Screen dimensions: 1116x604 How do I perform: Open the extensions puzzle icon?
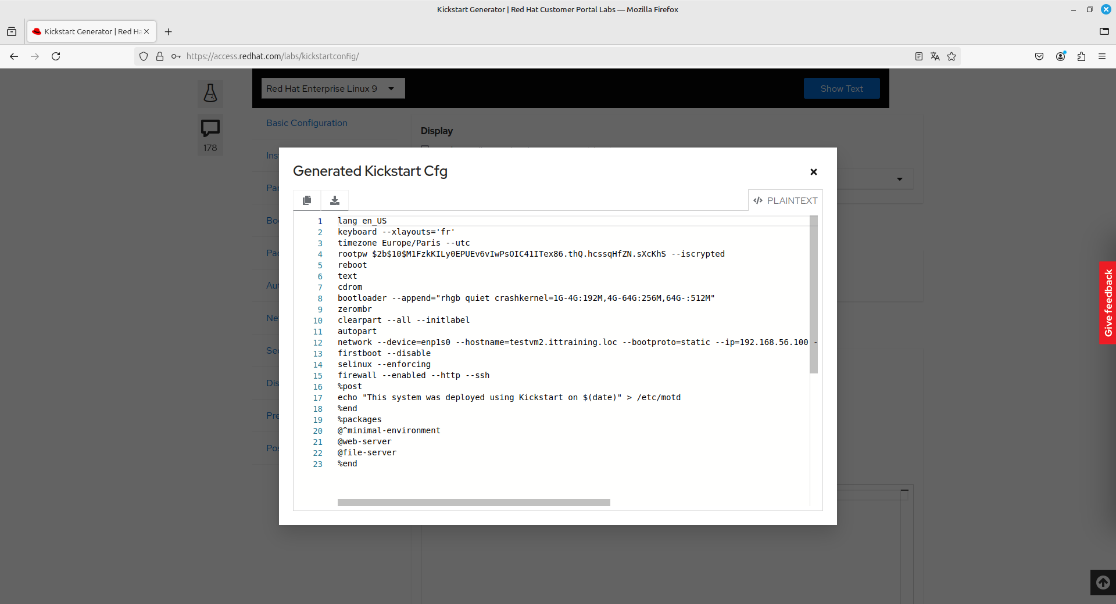pyautogui.click(x=1081, y=56)
